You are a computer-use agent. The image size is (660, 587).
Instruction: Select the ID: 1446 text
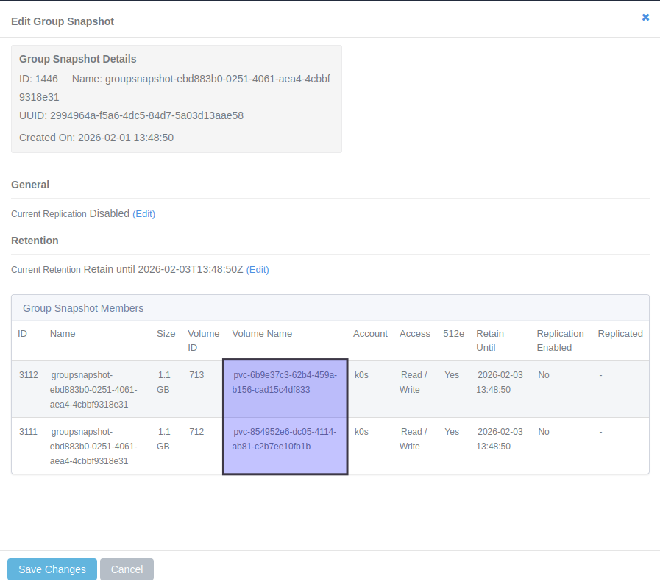tap(38, 79)
